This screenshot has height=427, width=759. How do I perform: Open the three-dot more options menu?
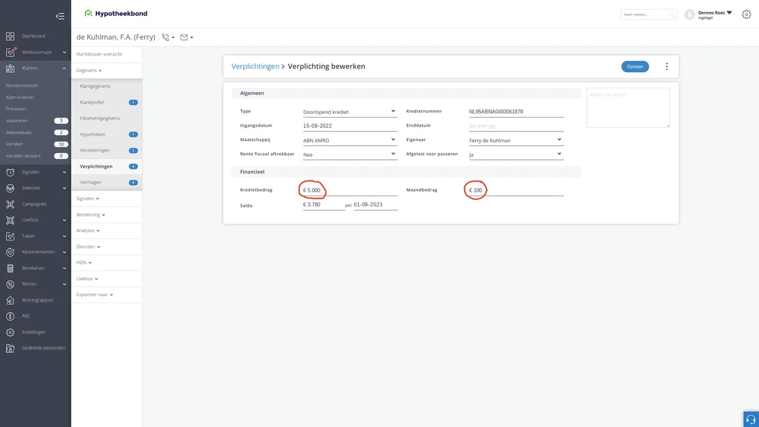(666, 66)
